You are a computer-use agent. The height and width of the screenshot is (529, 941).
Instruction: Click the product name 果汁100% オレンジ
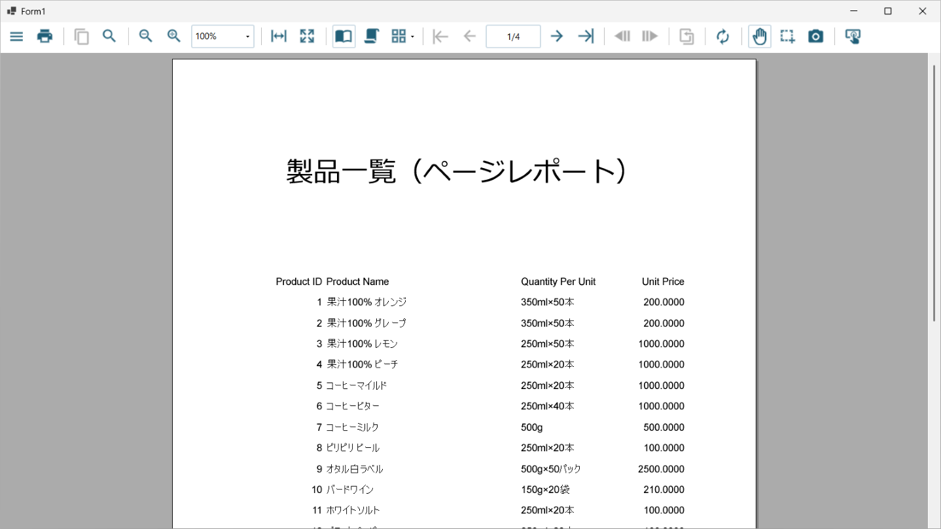[x=366, y=302]
